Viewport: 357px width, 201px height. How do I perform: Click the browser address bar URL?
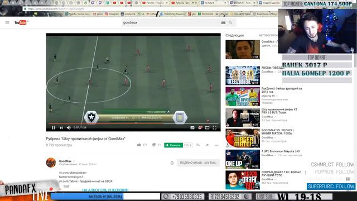pos(56,9)
